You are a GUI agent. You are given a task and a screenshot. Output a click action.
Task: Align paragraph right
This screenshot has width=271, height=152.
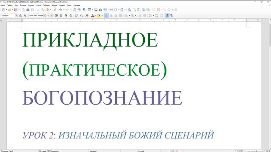pos(116,16)
